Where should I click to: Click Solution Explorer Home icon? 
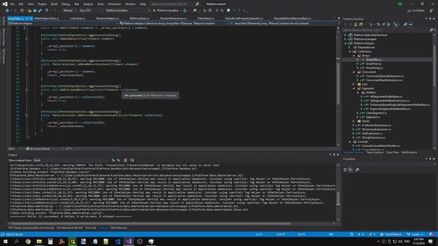pos(356,25)
